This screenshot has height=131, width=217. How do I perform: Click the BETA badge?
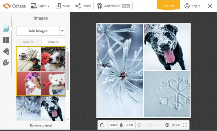click(126, 6)
